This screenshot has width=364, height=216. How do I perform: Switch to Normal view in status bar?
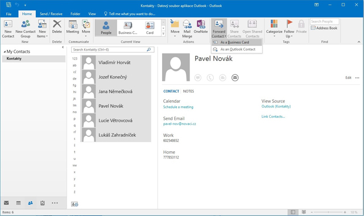[293, 212]
